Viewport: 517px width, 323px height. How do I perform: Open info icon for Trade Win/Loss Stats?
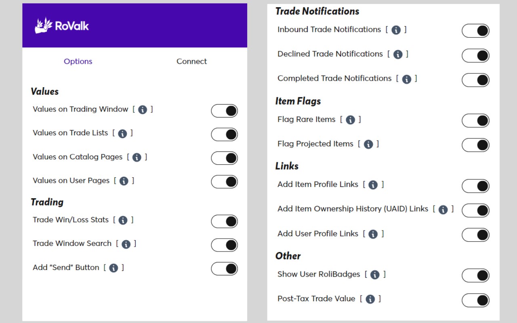123,220
